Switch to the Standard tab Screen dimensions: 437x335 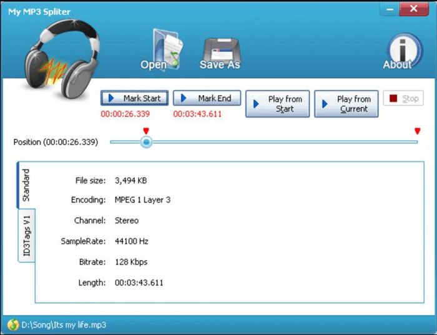click(x=26, y=186)
